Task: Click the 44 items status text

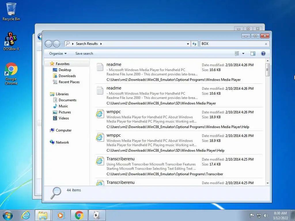Action: point(74,190)
